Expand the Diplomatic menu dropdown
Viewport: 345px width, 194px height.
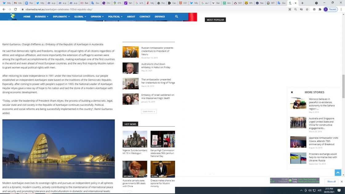coord(61,17)
